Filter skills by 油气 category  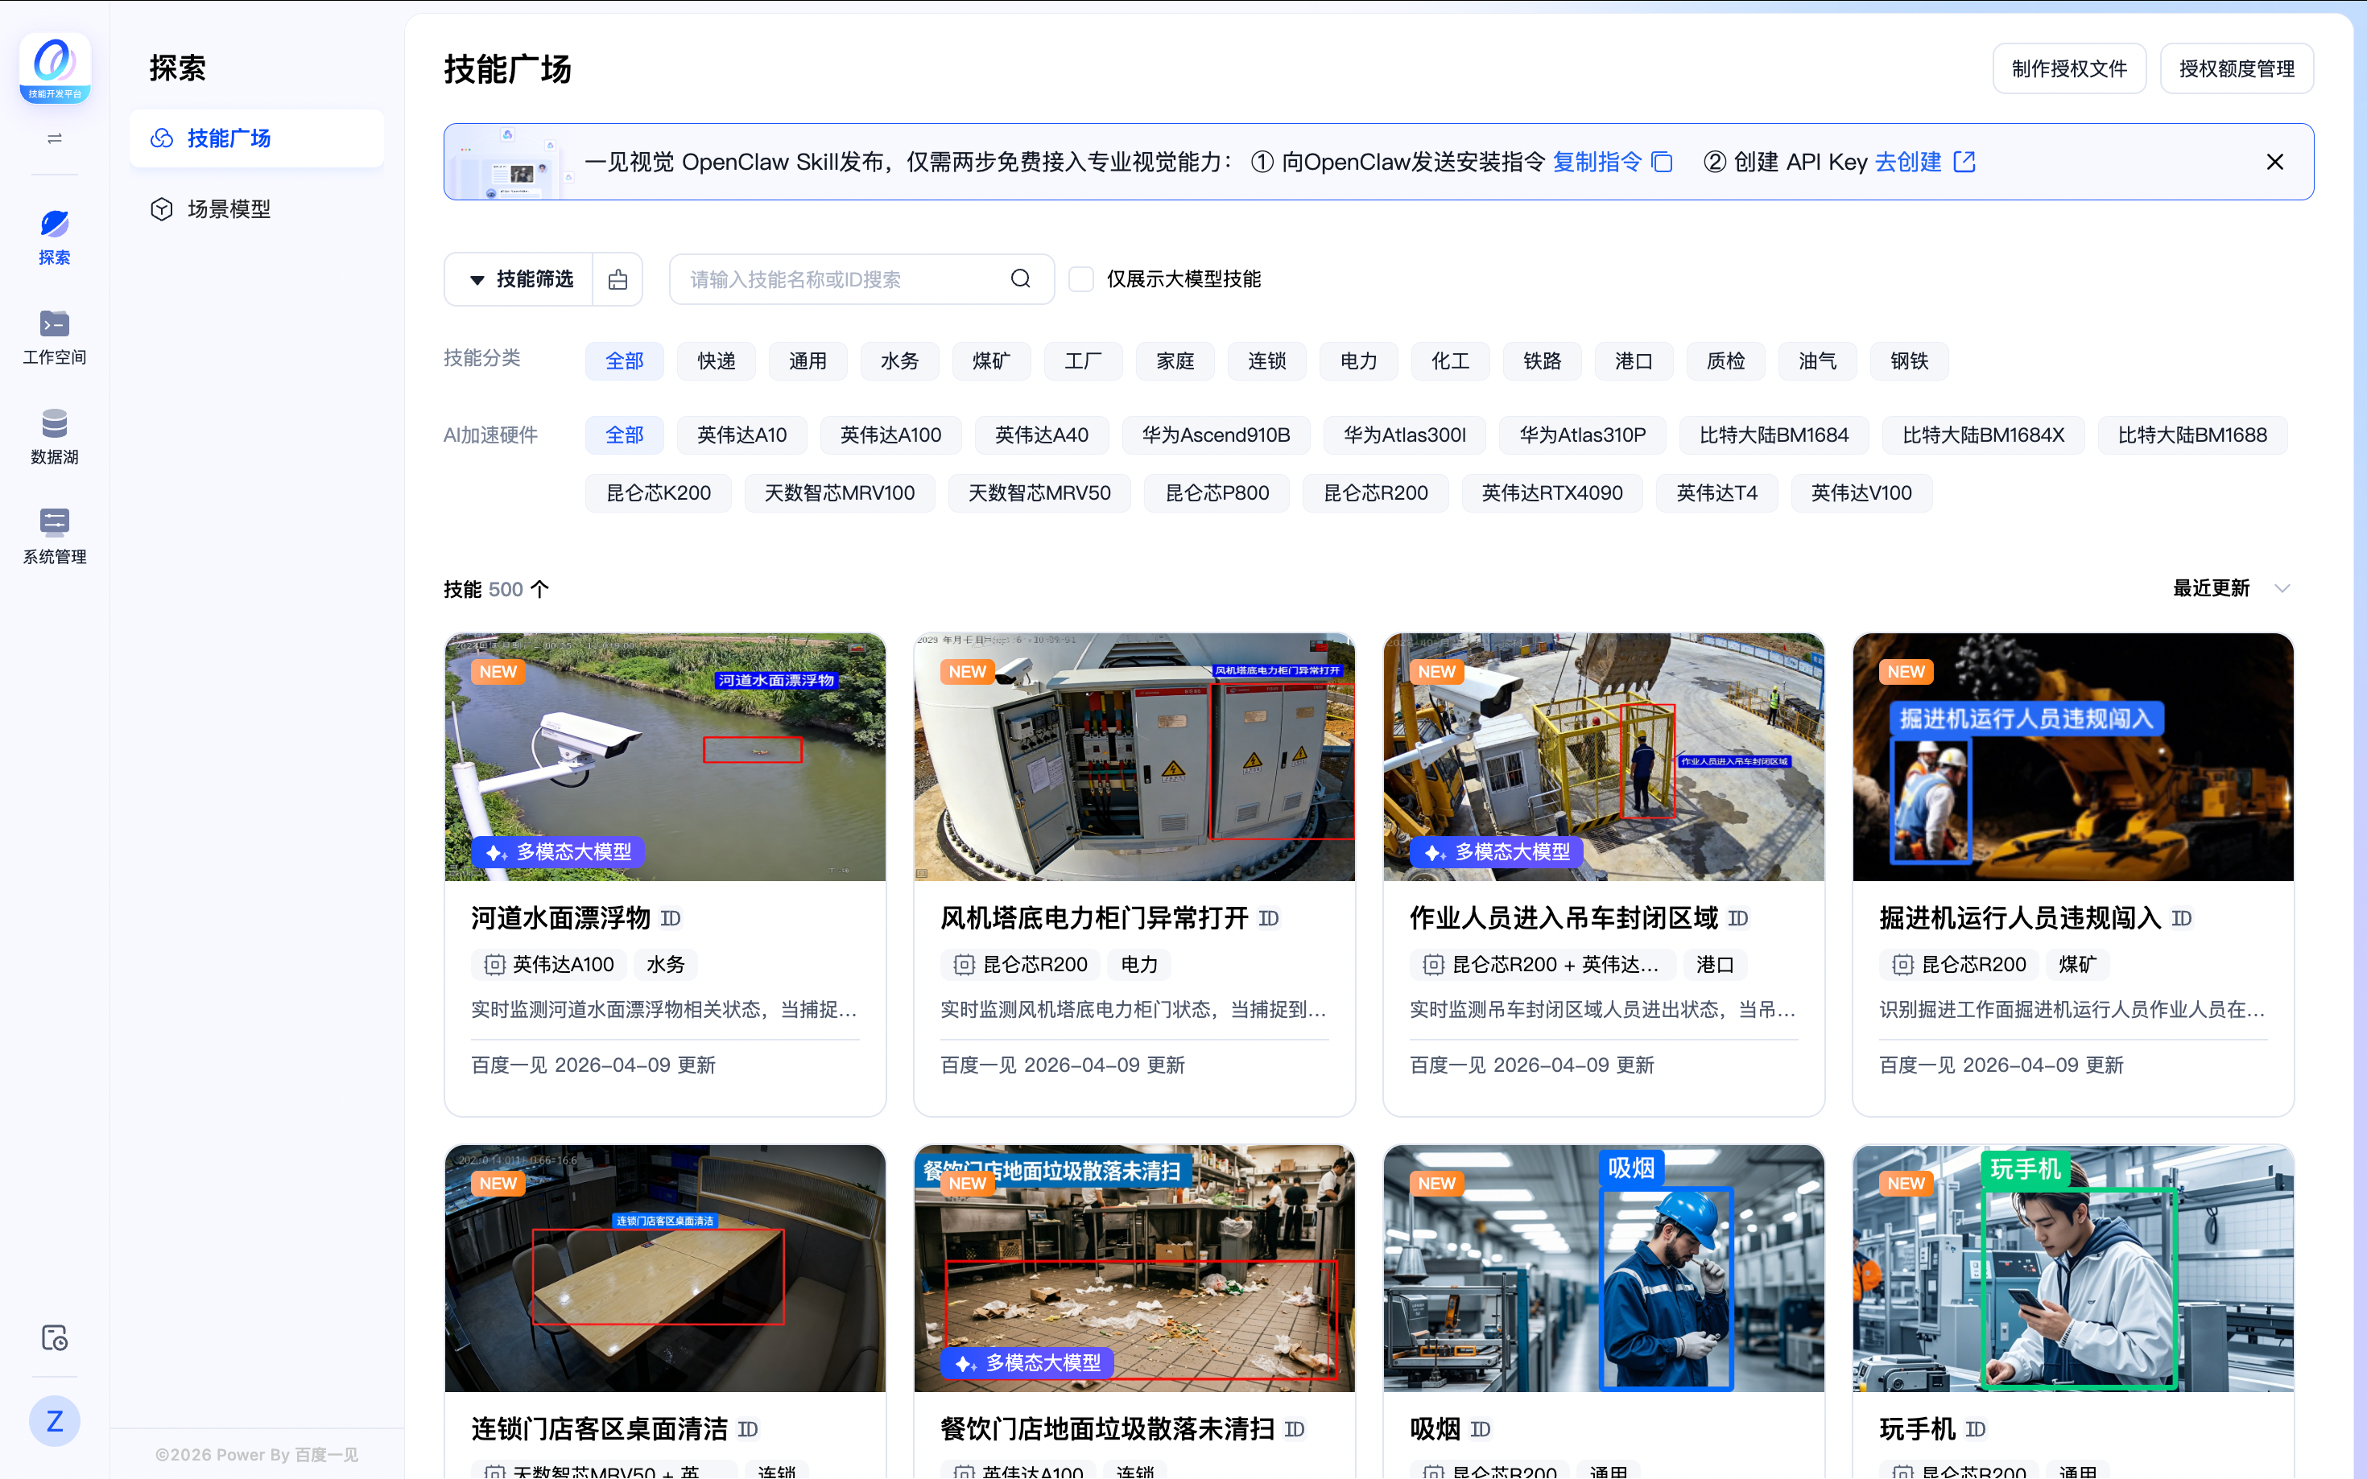(x=1817, y=361)
